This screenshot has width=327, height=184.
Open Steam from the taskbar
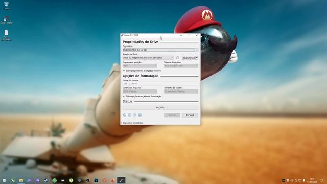coord(46,180)
